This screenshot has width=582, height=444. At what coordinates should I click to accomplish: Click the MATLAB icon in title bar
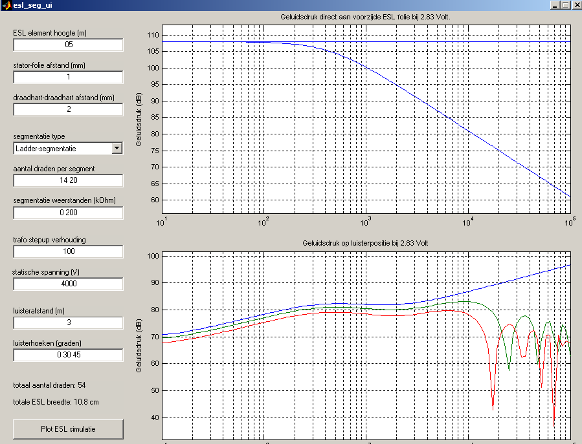(x=6, y=5)
